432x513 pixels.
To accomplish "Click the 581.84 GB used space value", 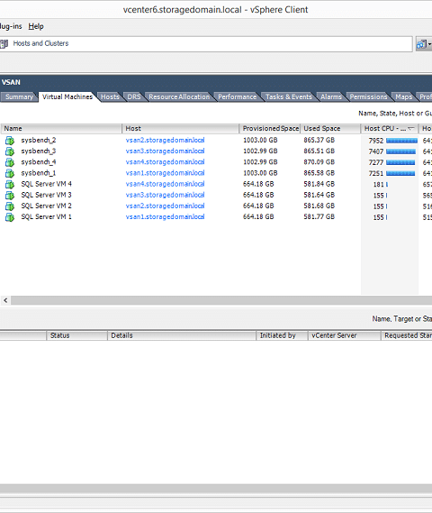I will (x=319, y=184).
